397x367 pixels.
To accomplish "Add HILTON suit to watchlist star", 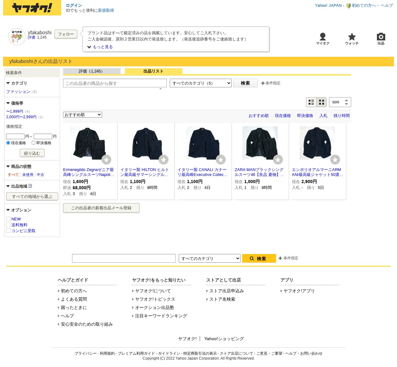I will (164, 160).
